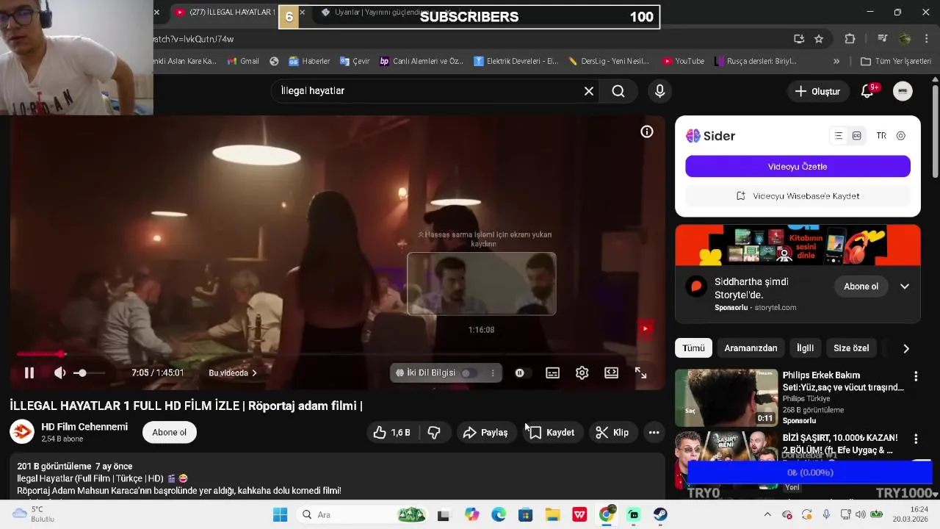Open Steam from the taskbar

660,514
